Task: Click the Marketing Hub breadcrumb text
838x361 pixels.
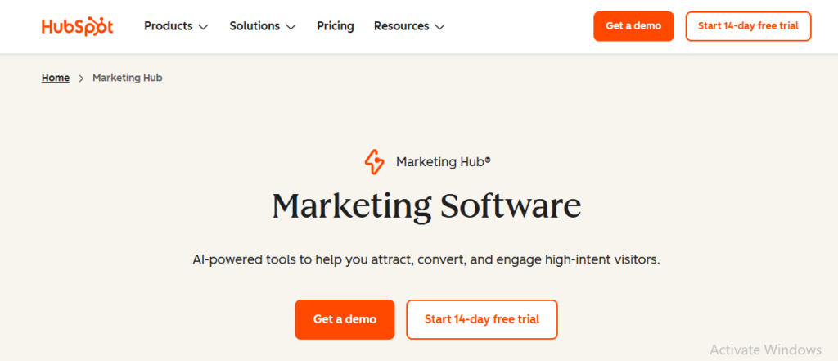Action: [x=127, y=78]
